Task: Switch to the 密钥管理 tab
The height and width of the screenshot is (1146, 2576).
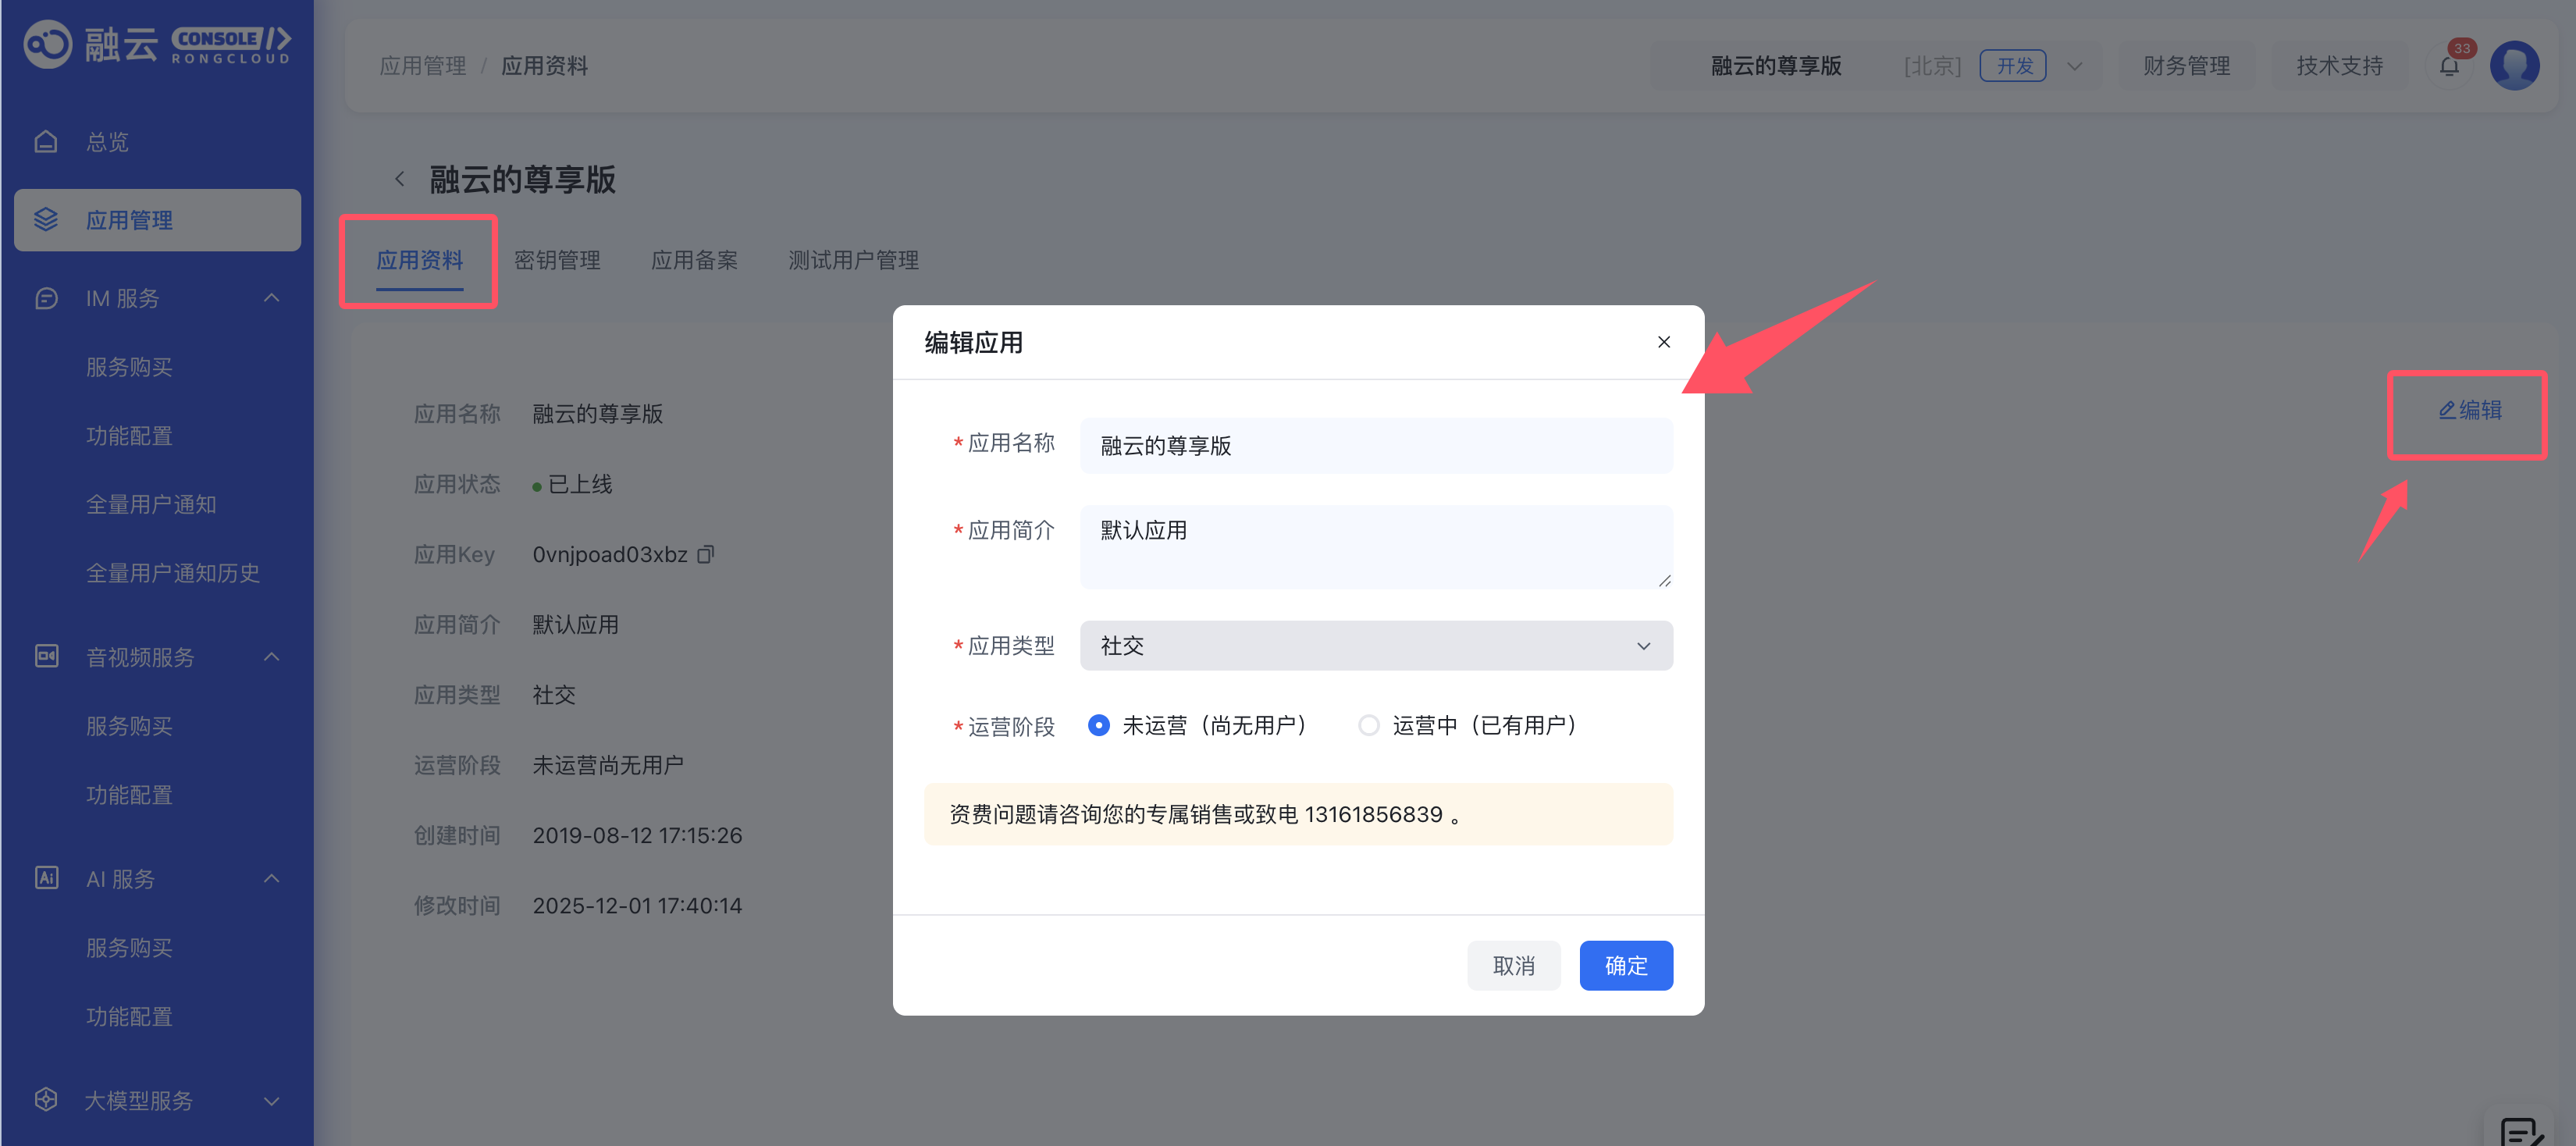Action: click(557, 260)
